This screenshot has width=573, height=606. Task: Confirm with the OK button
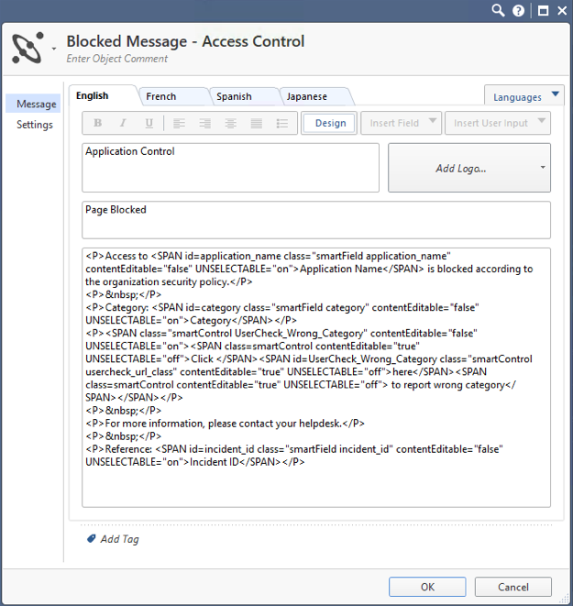click(427, 587)
